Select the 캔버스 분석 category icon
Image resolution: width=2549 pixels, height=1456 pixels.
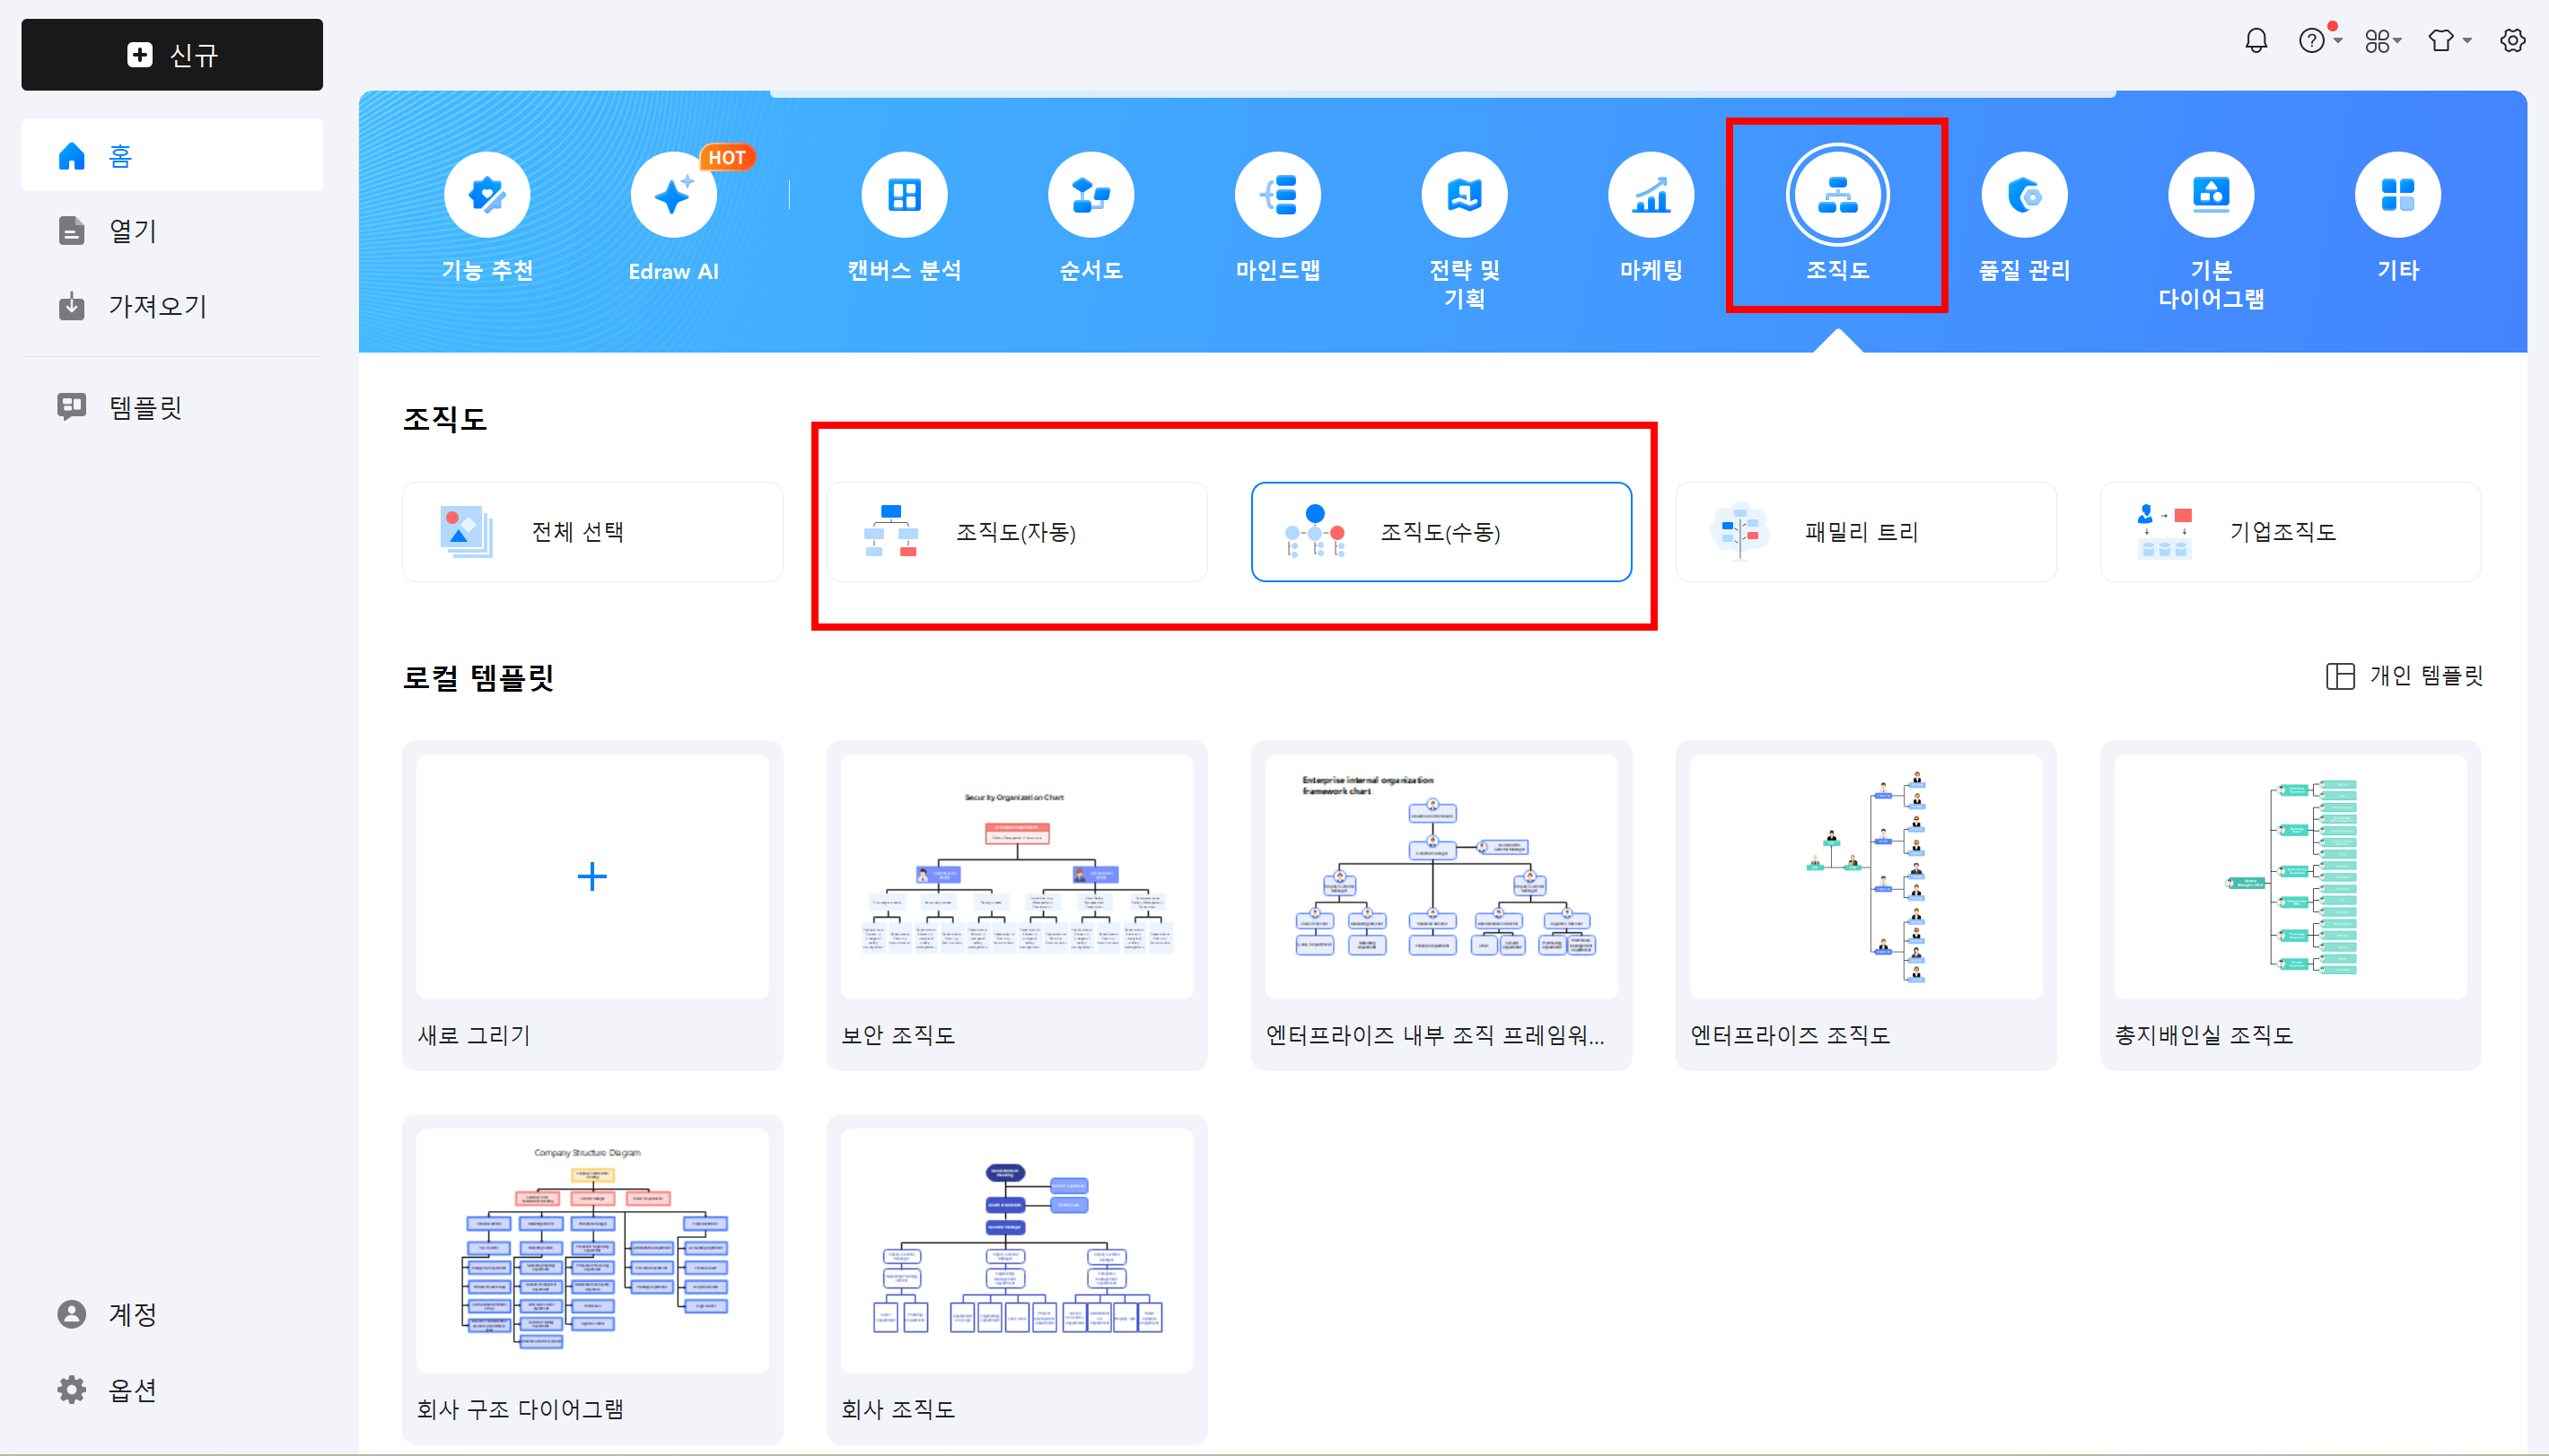[905, 196]
